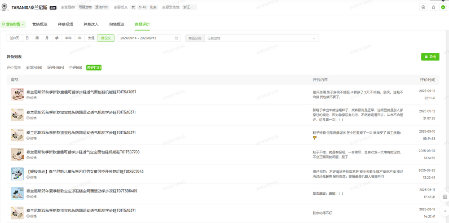
Task: Click the 母婴宠物 main category tag in the header
Action: [x=85, y=7]
